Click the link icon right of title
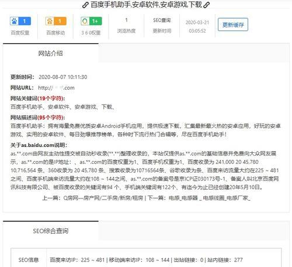Screen dimensions: 292x267 click(206, 5)
